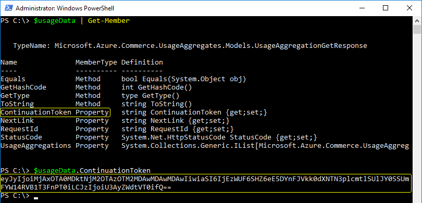Image resolution: width=422 pixels, height=203 pixels.
Task: Minimize the PowerShell window
Action: pyautogui.click(x=362, y=8)
